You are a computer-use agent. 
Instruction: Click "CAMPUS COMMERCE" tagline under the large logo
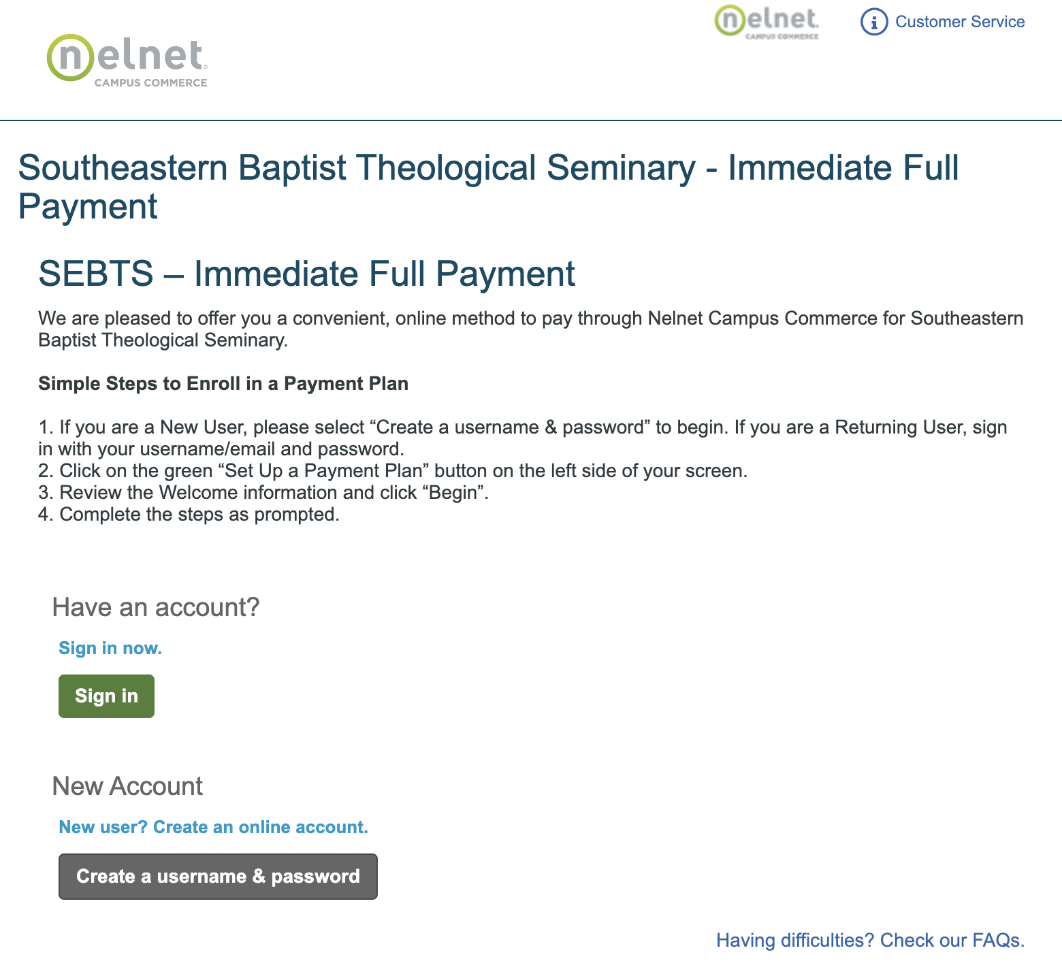point(150,83)
